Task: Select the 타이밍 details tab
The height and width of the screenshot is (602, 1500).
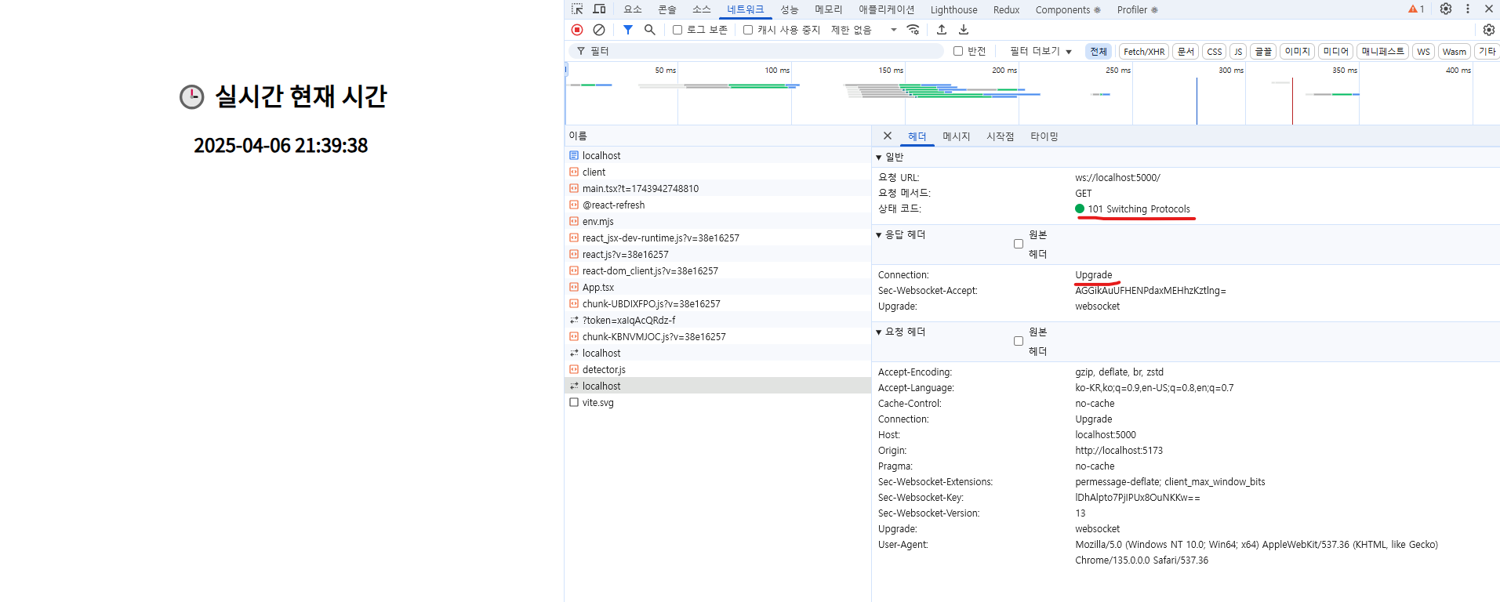Action: pos(1044,136)
